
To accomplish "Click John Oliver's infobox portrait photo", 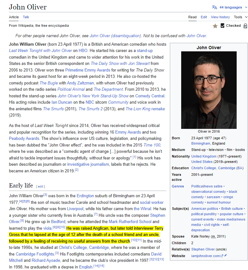I will pos(209,90).
